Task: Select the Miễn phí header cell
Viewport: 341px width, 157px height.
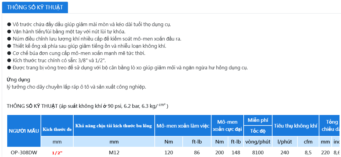Action: click(x=258, y=120)
